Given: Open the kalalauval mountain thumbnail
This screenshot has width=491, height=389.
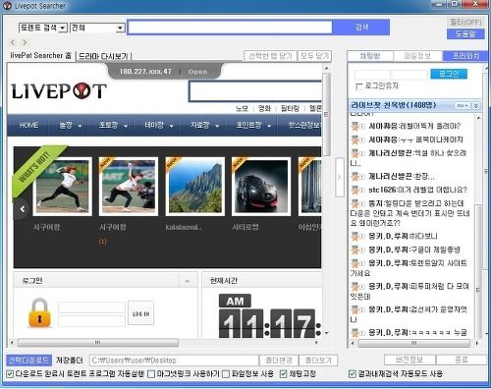Looking at the screenshot, I should pyautogui.click(x=195, y=187).
